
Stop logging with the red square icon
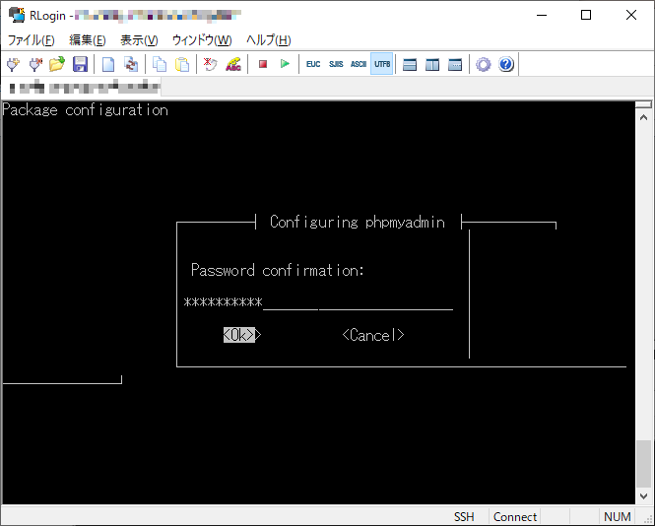263,64
